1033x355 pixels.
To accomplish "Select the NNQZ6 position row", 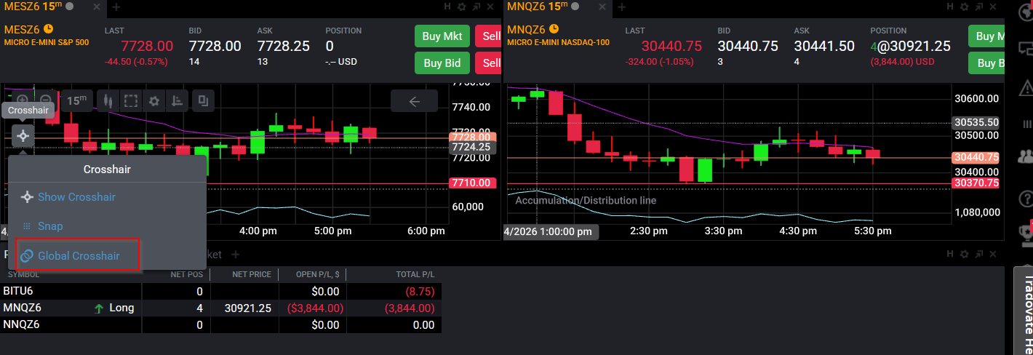I will tap(220, 324).
